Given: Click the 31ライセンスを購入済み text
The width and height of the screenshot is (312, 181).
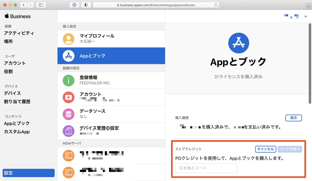Looking at the screenshot, I should coord(238,77).
